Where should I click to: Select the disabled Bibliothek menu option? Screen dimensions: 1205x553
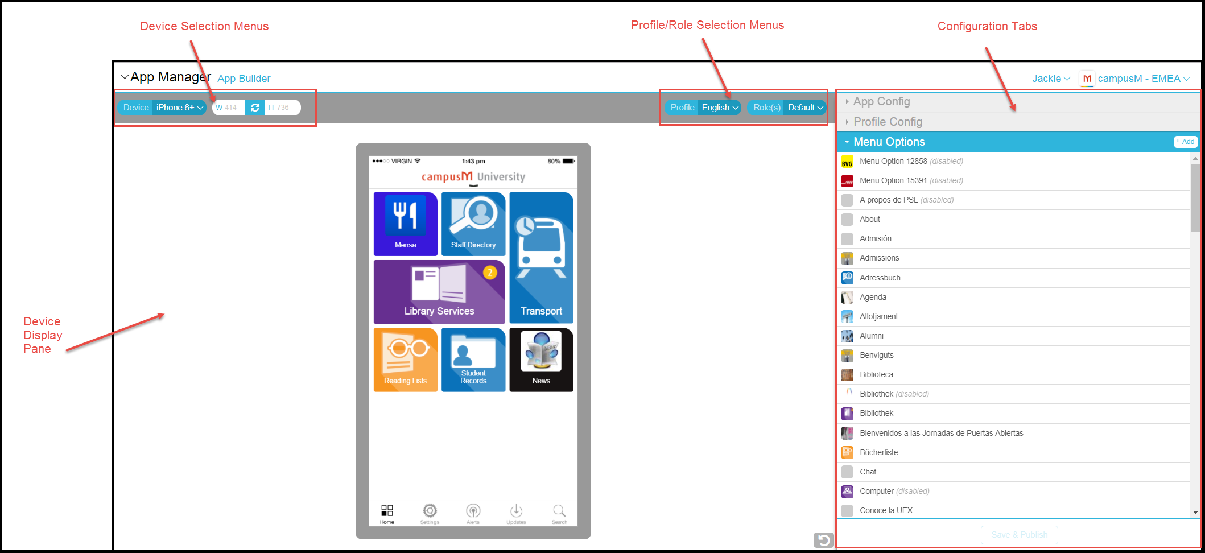[1014, 394]
